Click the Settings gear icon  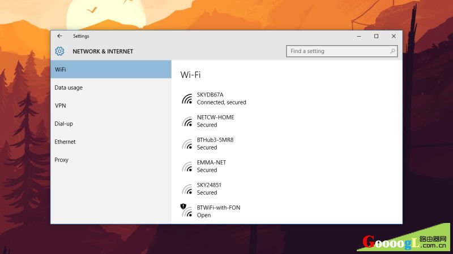[x=59, y=51]
